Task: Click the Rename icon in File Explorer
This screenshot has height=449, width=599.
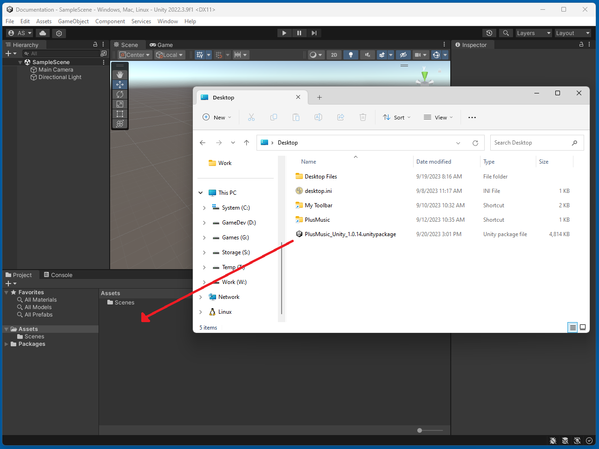Action: tap(318, 118)
